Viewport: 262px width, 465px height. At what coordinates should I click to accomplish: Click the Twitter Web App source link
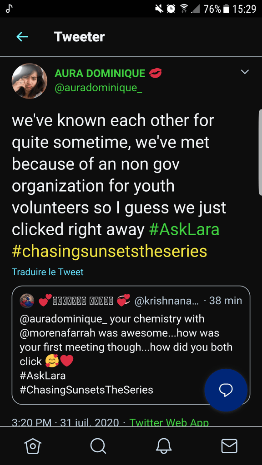coord(169,422)
